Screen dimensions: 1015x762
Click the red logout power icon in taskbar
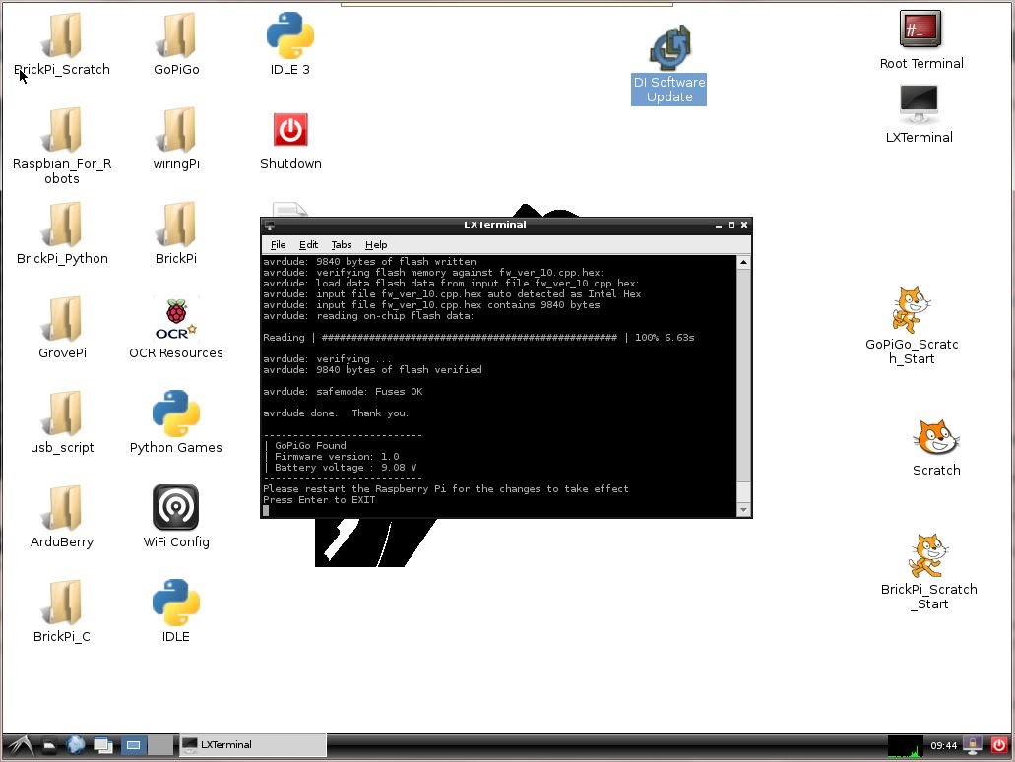pyautogui.click(x=999, y=746)
